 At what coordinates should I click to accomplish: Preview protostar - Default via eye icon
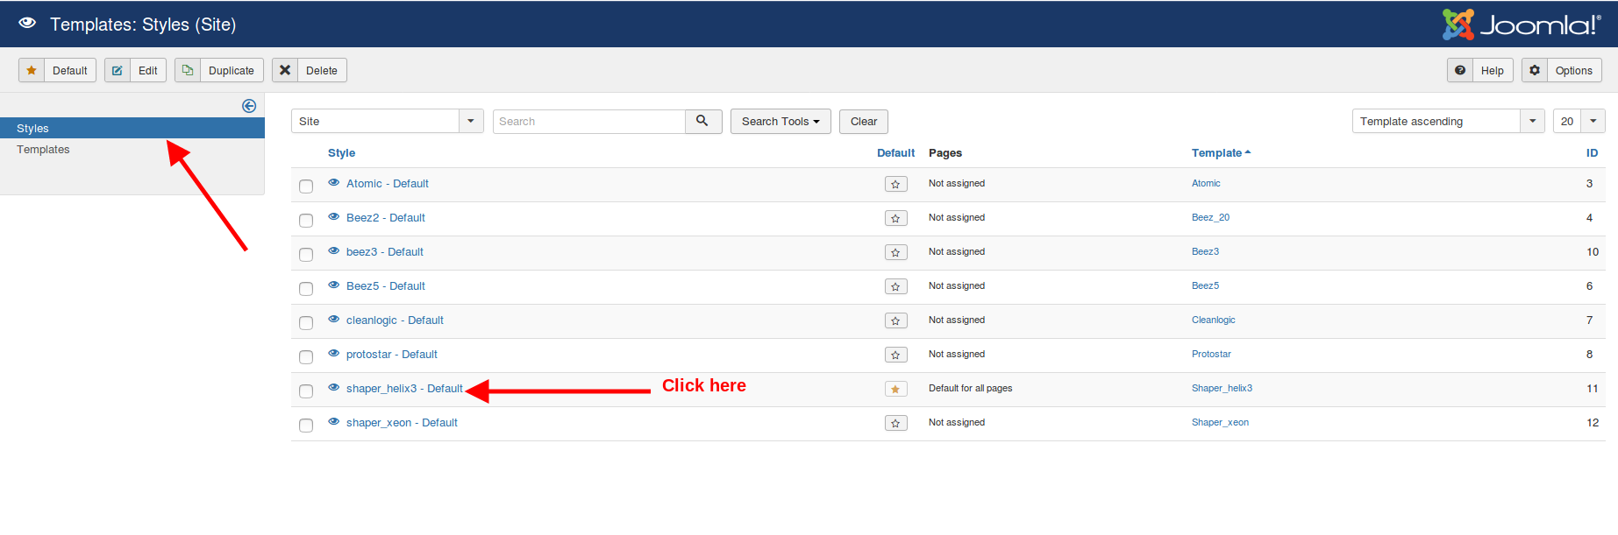[x=333, y=353]
